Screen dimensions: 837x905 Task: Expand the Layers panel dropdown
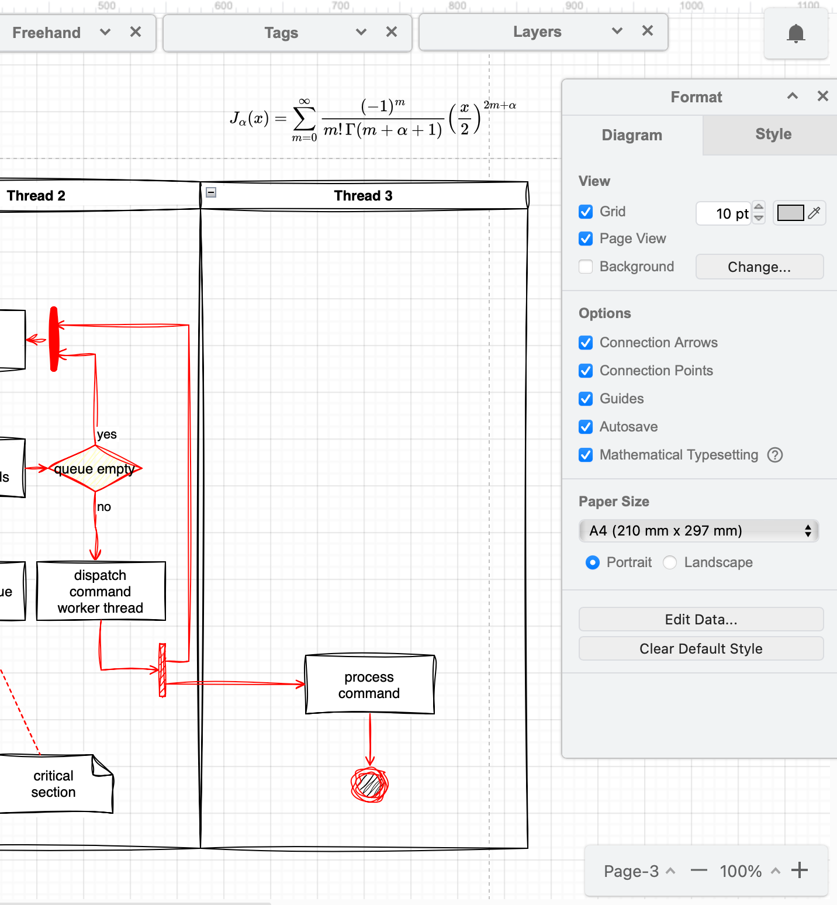point(617,32)
